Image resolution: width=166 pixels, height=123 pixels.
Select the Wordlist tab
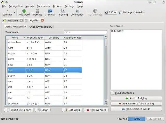pyautogui.click(x=34, y=20)
